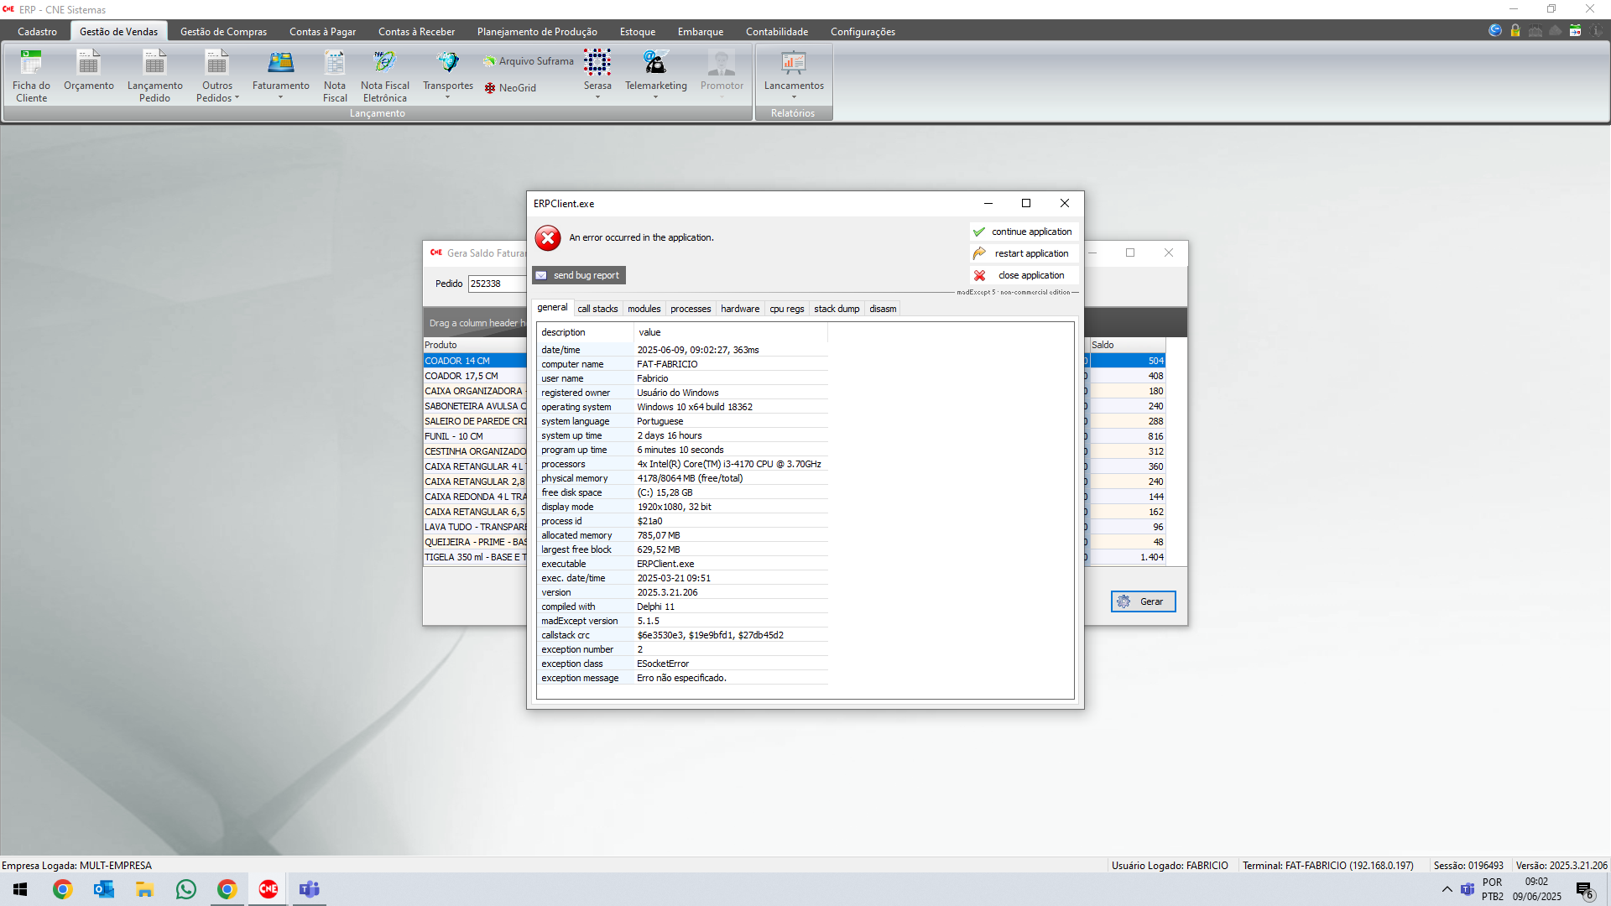
Task: Switch to the call stacks tab
Action: [x=597, y=309]
